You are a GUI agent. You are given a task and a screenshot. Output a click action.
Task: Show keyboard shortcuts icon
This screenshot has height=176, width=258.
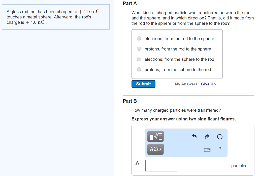tap(207, 150)
